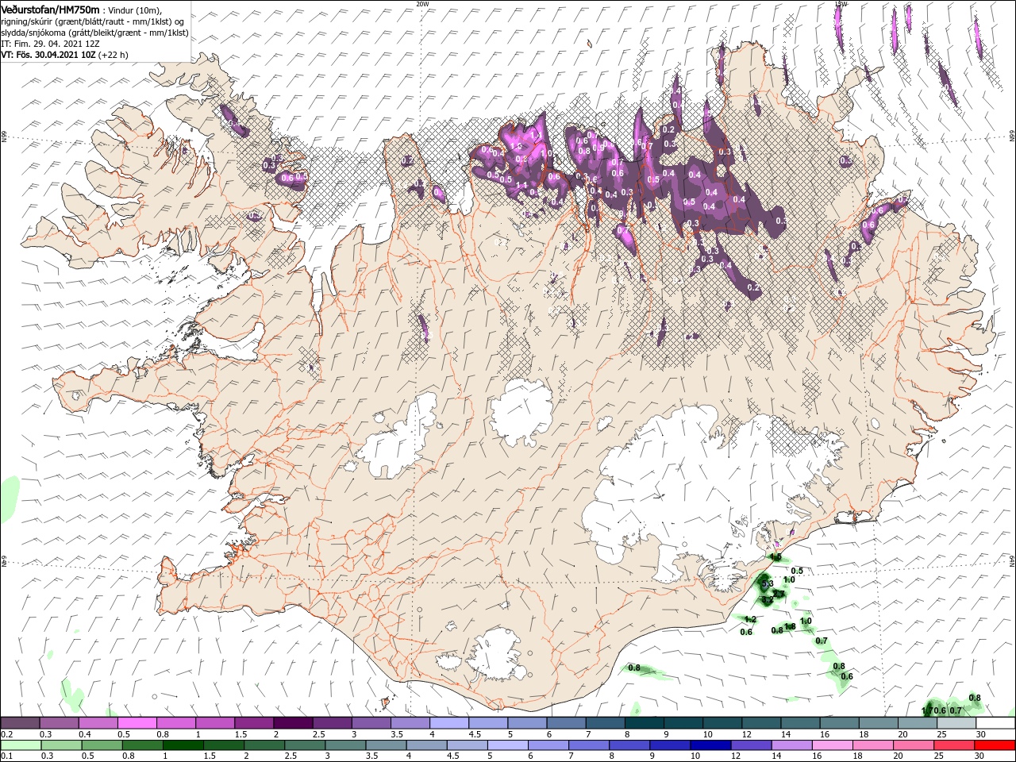Click the '1.2' rain value off the southeast coast

pos(750,619)
